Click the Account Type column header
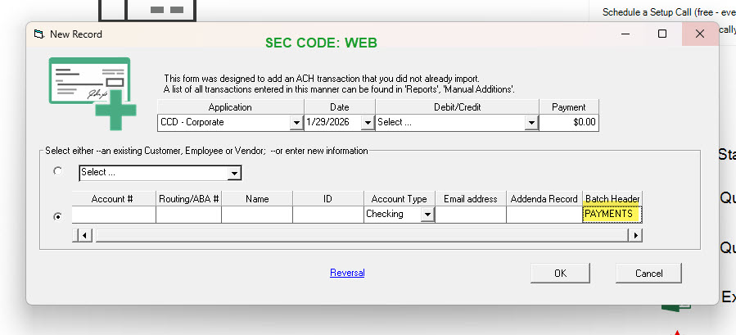Screen dimensions: 736x335 tap(399, 199)
